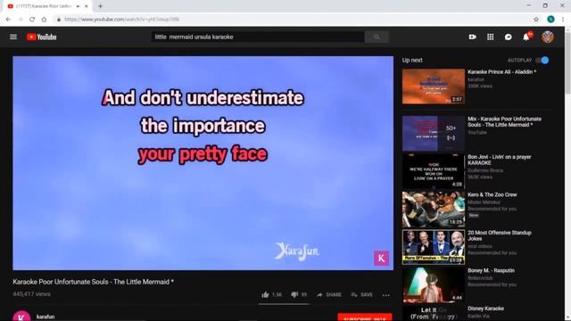
Task: Go forward with the browser forward arrow
Action: (x=20, y=20)
